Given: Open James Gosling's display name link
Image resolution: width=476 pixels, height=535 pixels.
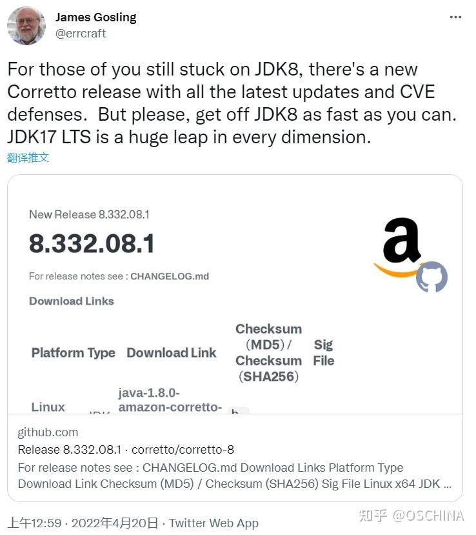Looking at the screenshot, I should click(95, 17).
